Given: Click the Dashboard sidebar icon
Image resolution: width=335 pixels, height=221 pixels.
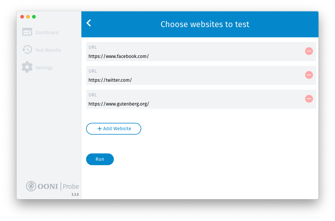Looking at the screenshot, I should coord(27,32).
